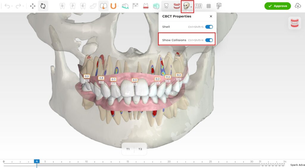This screenshot has width=305, height=168.
Task: Select the pan move tool
Action: [33, 6]
